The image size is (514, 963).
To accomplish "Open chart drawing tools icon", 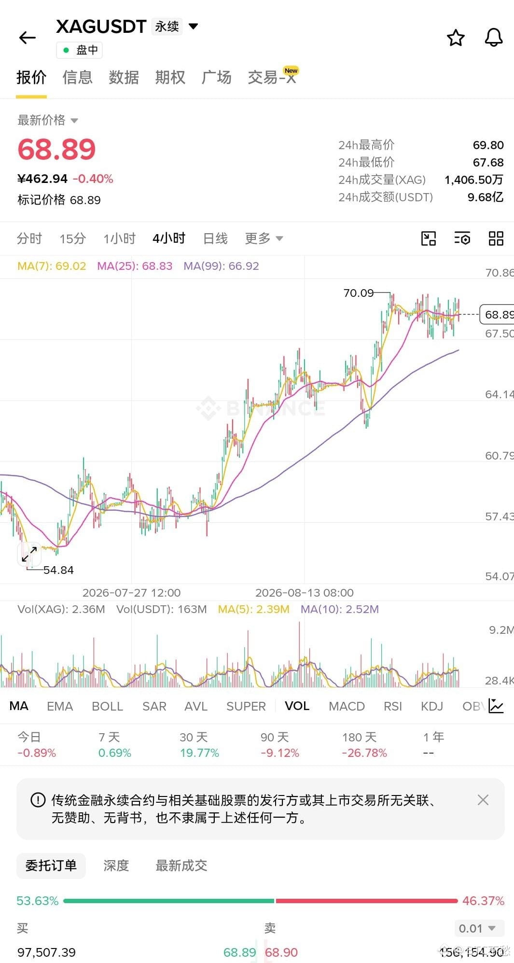I will pyautogui.click(x=429, y=238).
